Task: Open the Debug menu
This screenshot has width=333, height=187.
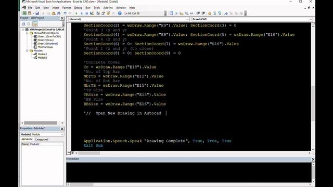Action: (78, 8)
